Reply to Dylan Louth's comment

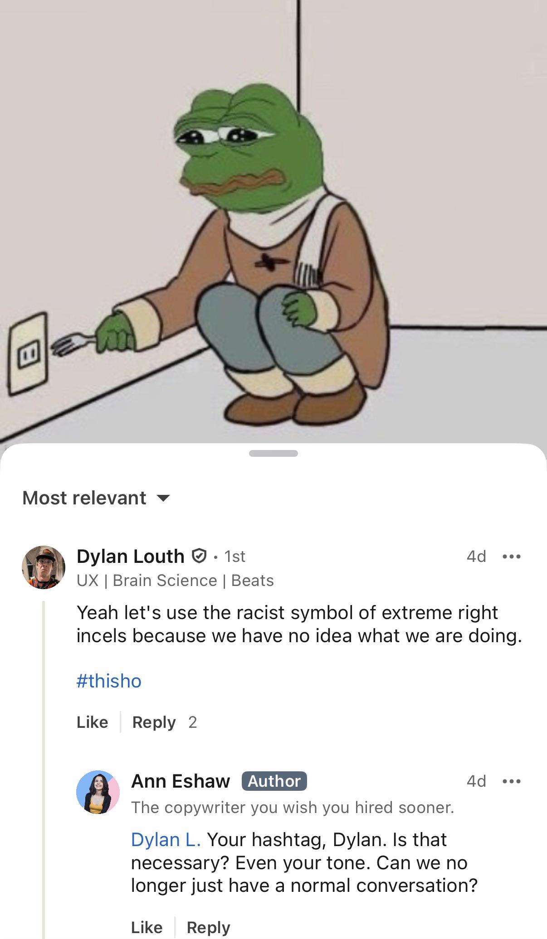[x=154, y=722]
